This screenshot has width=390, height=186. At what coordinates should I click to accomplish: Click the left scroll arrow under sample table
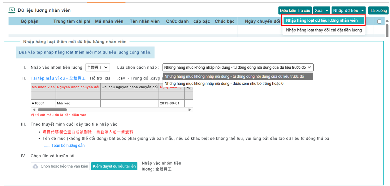[33, 110]
